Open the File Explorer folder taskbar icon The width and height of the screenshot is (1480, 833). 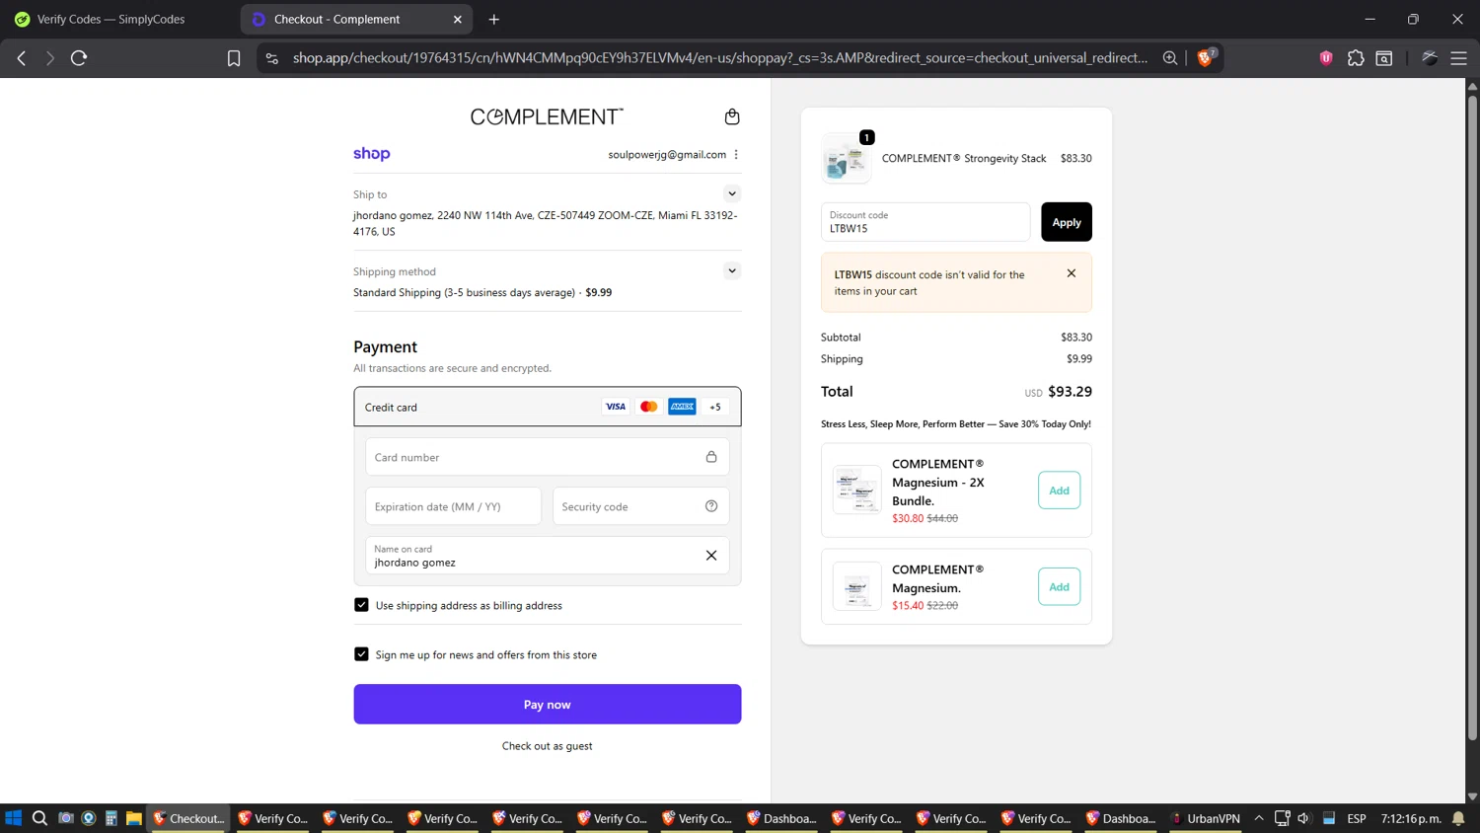click(x=133, y=818)
